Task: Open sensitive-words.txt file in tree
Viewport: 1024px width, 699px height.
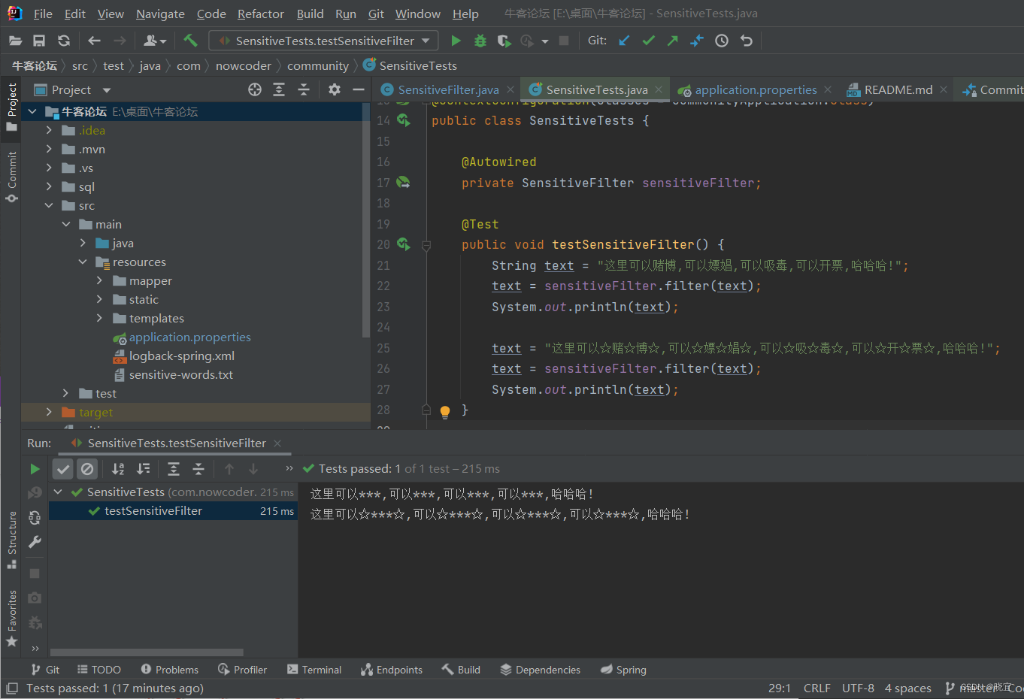Action: 180,375
